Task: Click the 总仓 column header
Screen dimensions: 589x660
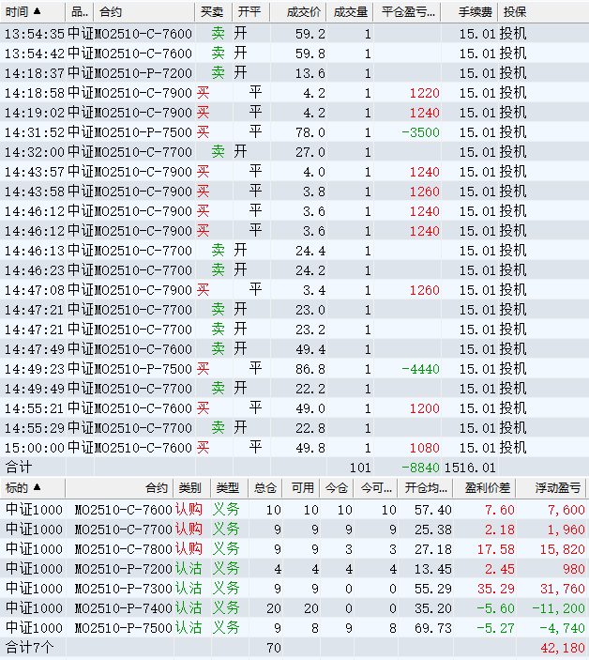Action: pyautogui.click(x=266, y=488)
